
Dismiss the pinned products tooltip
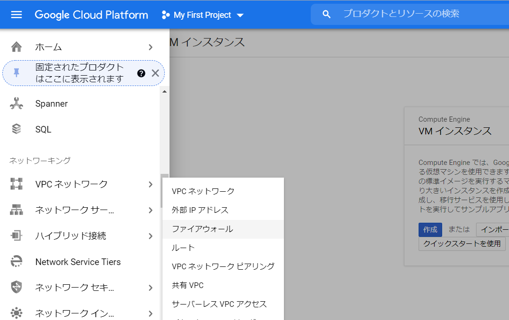pos(155,73)
